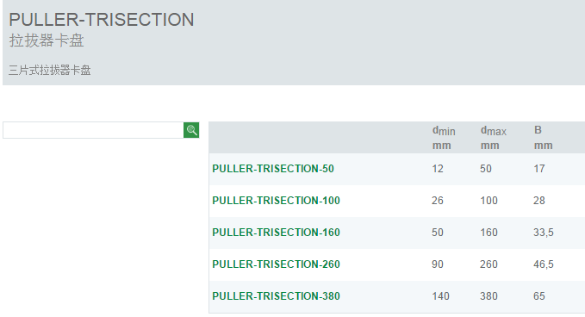Select the B mm column header
The width and height of the screenshot is (585, 317).
click(543, 138)
